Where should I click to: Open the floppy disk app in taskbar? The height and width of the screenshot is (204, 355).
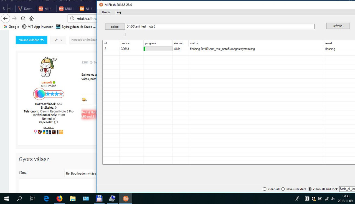[99, 198]
